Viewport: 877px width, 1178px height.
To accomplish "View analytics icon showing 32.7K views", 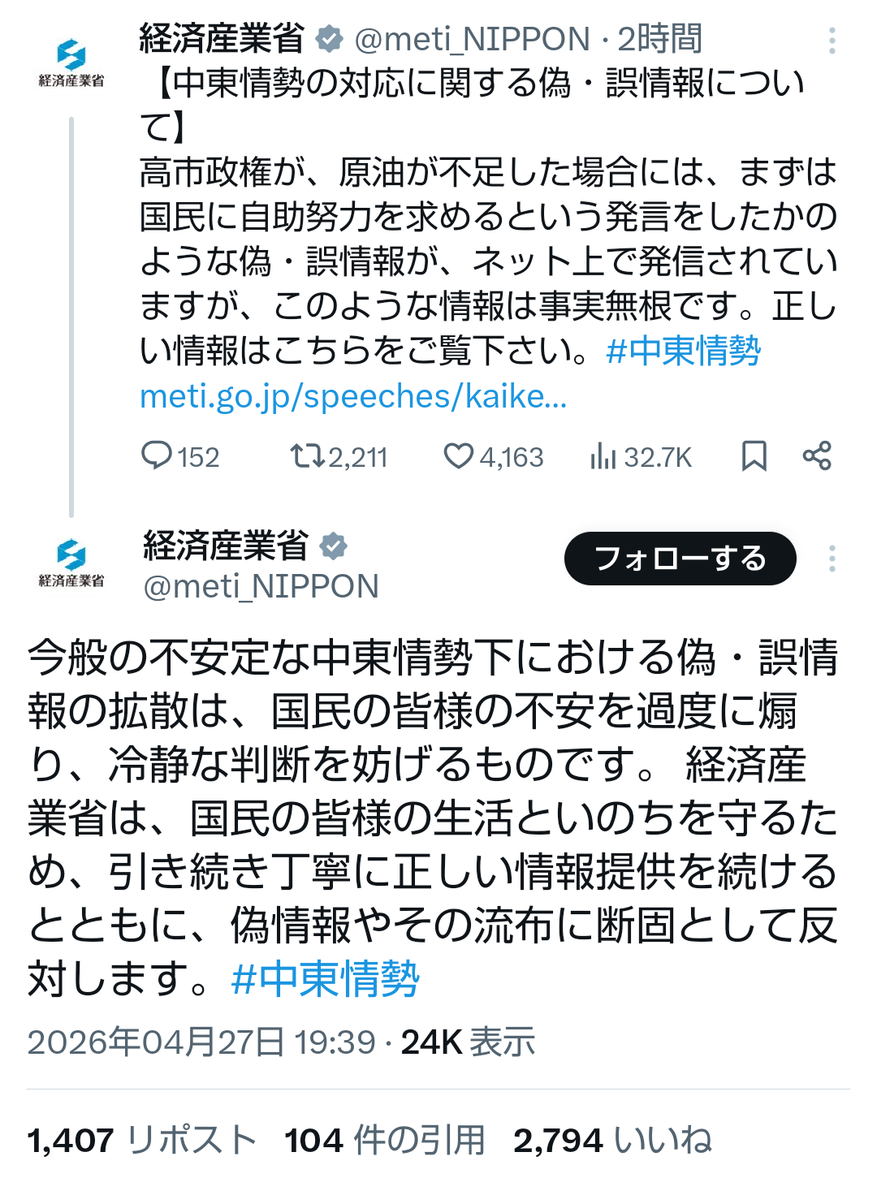I will (603, 456).
